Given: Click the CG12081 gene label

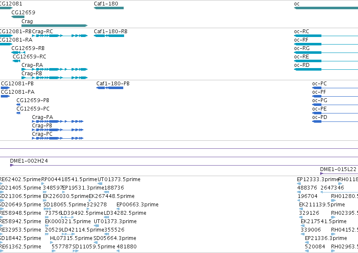Looking at the screenshot, I should [11, 4].
